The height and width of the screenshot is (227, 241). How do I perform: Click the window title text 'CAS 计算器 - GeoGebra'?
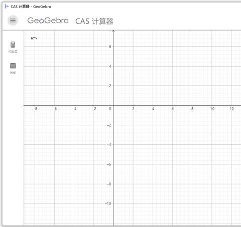click(31, 7)
